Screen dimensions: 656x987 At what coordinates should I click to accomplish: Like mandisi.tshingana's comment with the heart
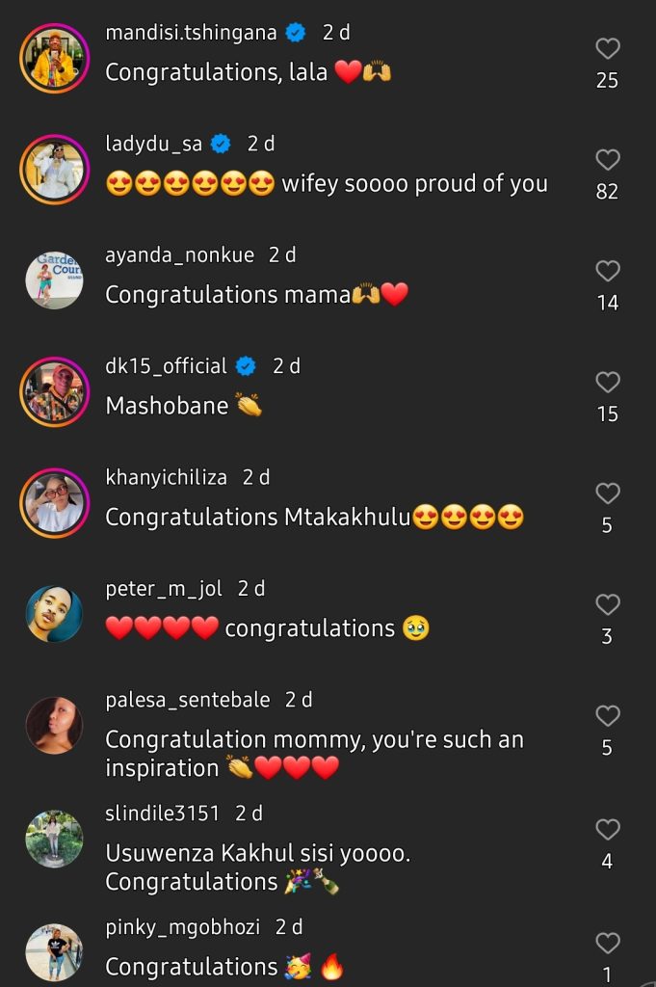pyautogui.click(x=607, y=49)
